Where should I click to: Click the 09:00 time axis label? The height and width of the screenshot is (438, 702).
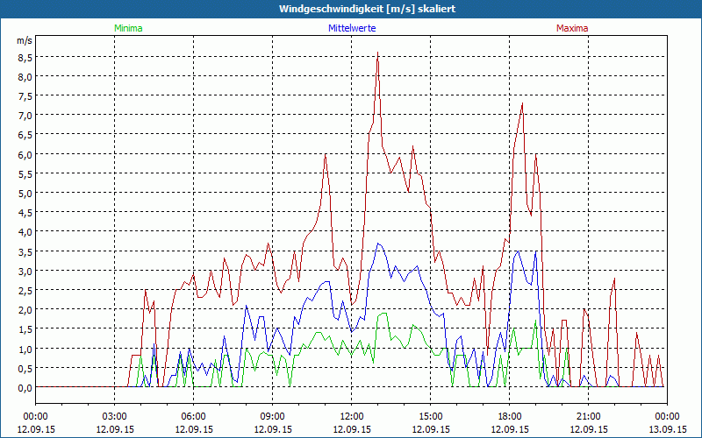pos(272,417)
